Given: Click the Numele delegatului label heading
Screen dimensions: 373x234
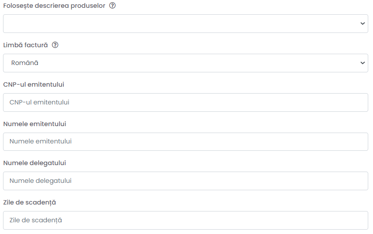Looking at the screenshot, I should click(34, 163).
